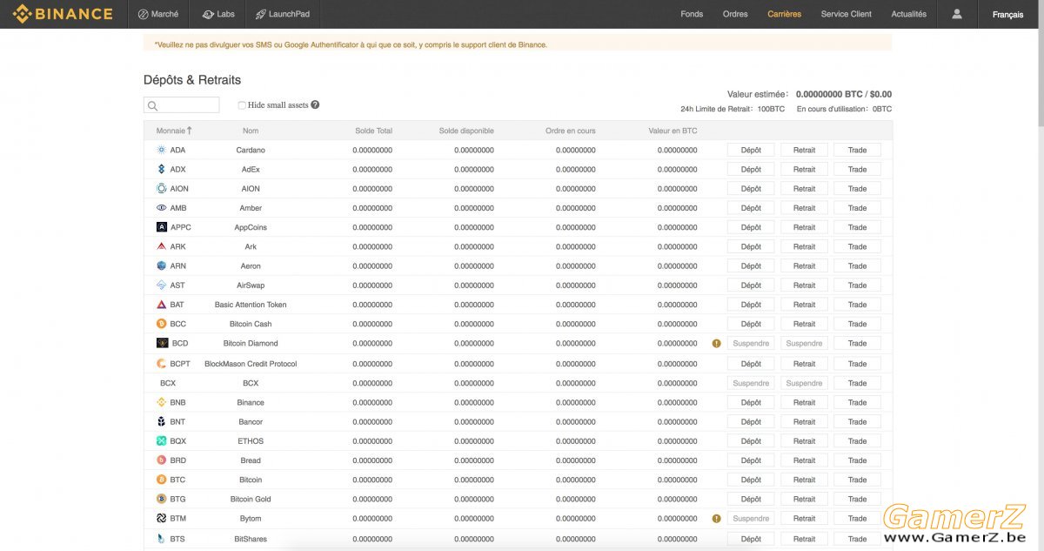This screenshot has height=551, width=1044.
Task: Click Trade for AION
Action: coord(857,188)
